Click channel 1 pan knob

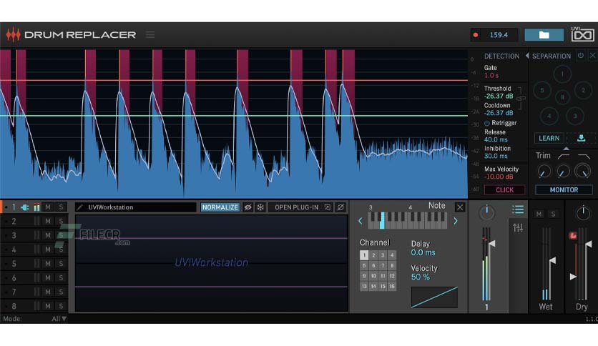486,212
